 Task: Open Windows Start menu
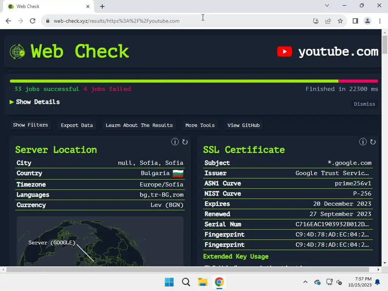coord(169,282)
